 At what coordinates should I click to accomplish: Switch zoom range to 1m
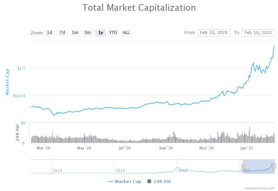(x=75, y=33)
